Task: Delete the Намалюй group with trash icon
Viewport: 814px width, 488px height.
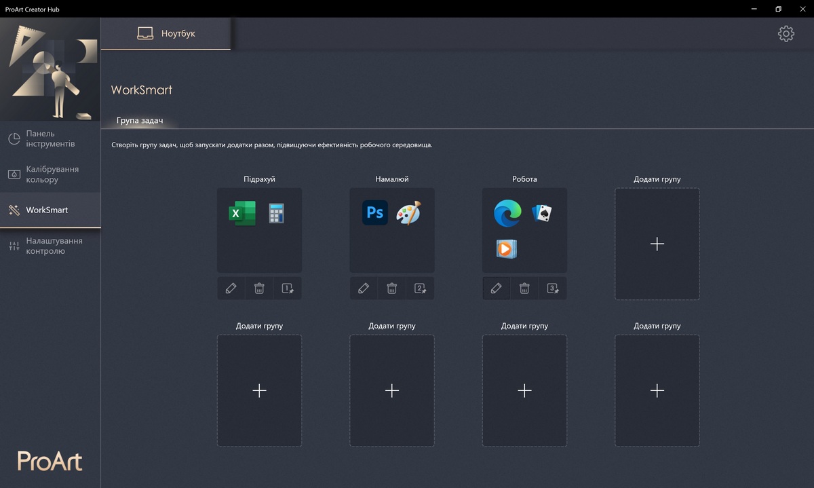Action: (x=392, y=288)
